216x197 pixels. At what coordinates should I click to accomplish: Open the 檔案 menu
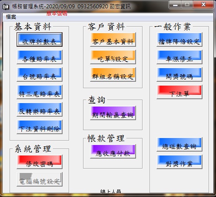[11, 17]
